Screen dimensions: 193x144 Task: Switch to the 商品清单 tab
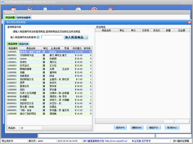[13, 44]
